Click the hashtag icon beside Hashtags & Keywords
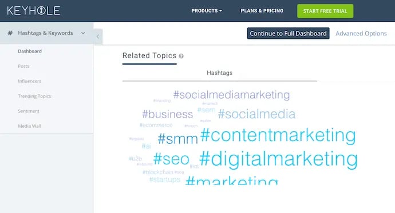The width and height of the screenshot is (395, 213). [10, 33]
